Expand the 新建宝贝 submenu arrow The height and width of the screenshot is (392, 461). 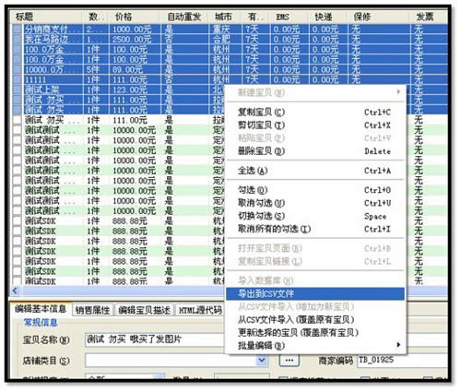click(x=398, y=91)
